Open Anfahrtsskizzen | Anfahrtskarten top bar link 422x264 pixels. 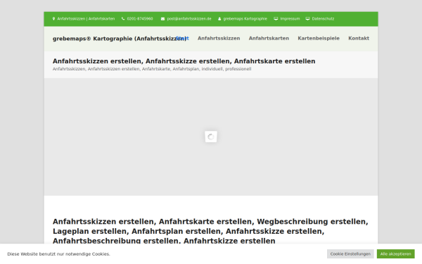86,19
